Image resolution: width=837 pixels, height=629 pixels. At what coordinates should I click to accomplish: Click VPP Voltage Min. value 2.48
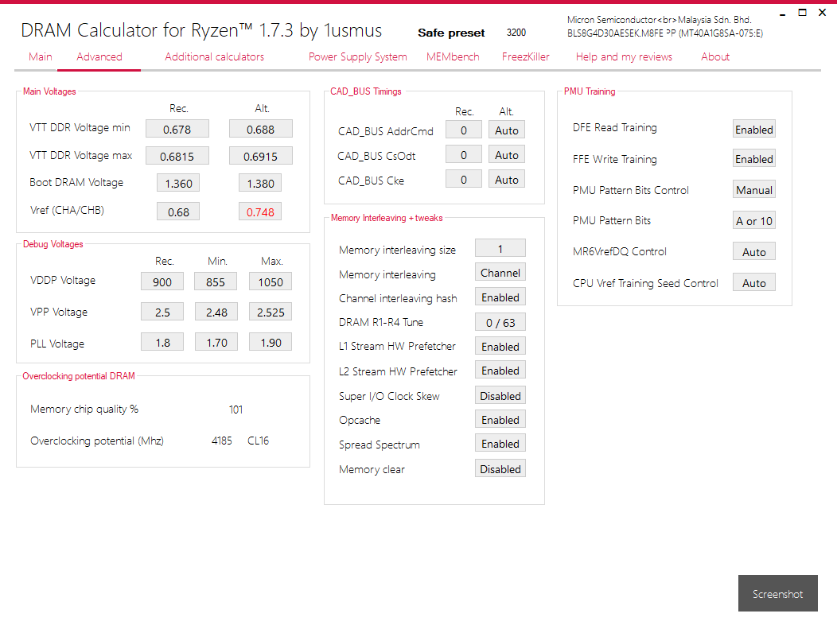point(216,312)
